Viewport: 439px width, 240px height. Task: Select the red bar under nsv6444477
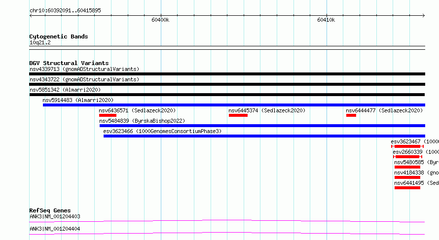click(x=351, y=115)
